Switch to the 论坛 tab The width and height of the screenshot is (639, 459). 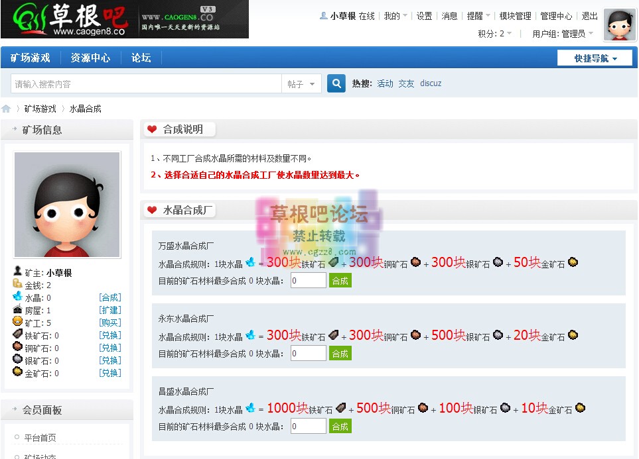(x=140, y=58)
